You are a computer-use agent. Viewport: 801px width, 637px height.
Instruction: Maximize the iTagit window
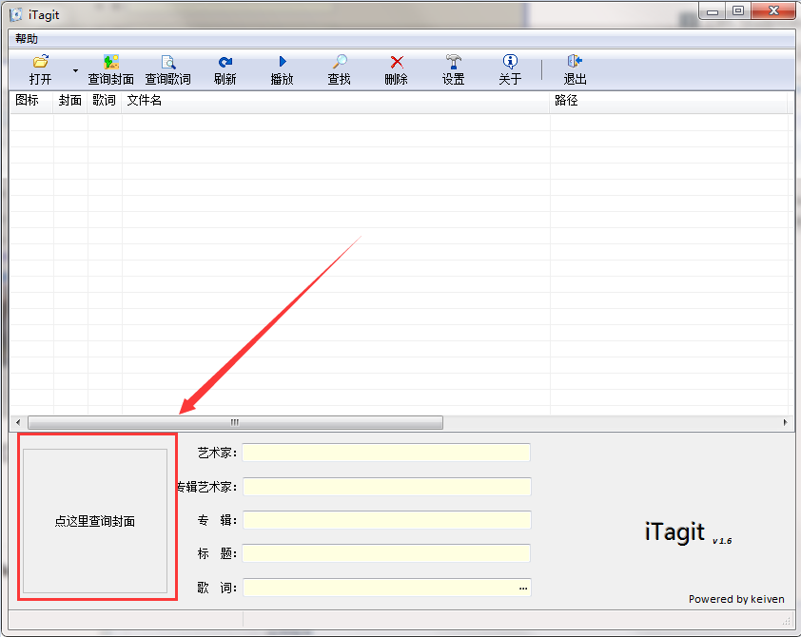click(x=738, y=11)
